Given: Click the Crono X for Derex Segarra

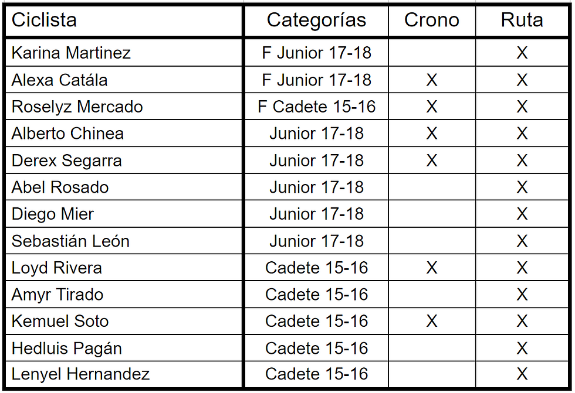Looking at the screenshot, I should click(x=431, y=161).
